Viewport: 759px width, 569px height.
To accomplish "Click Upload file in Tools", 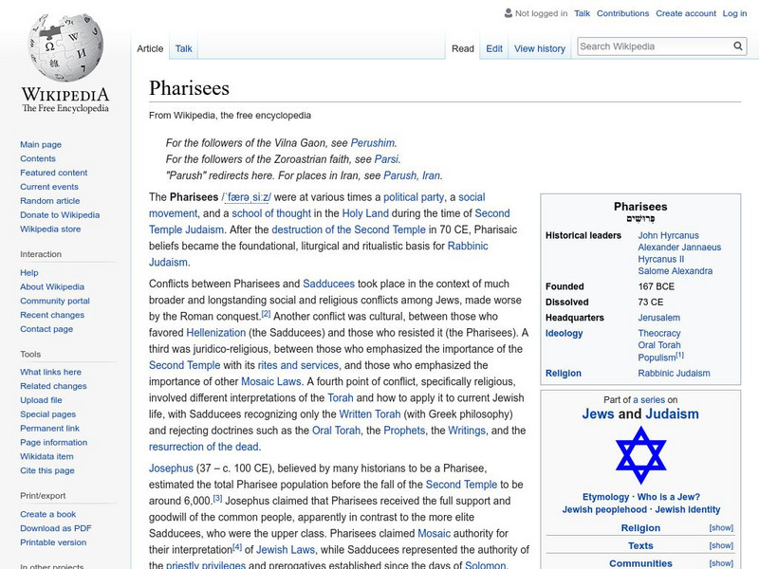I will click(41, 400).
